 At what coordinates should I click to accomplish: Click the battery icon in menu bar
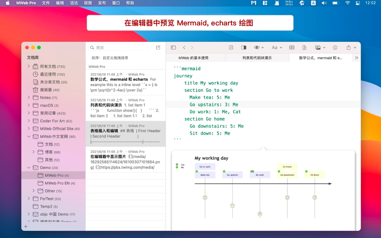tap(336, 3)
